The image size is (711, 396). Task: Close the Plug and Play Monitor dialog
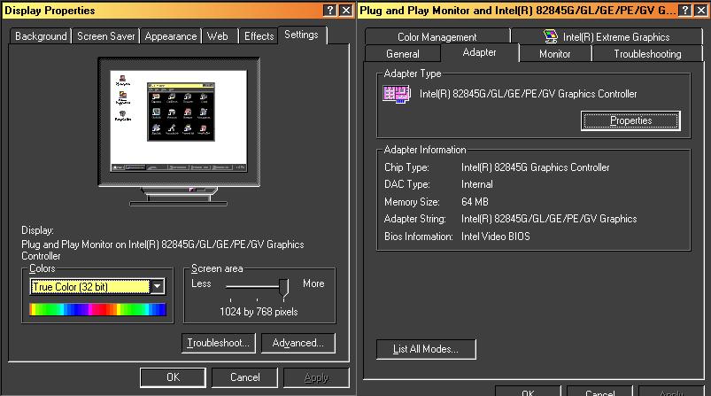coord(701,10)
